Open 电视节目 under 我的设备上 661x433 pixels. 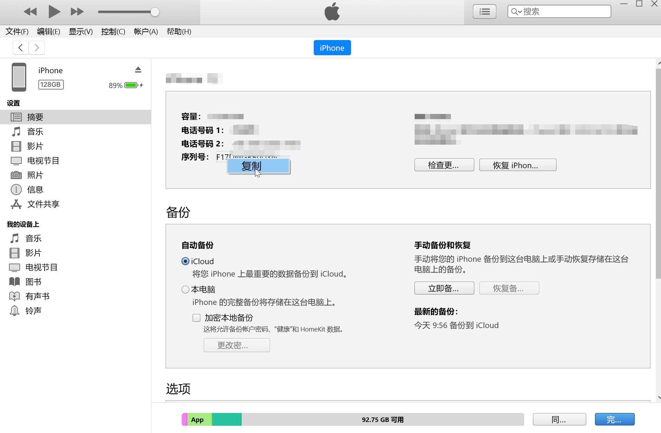click(75, 267)
